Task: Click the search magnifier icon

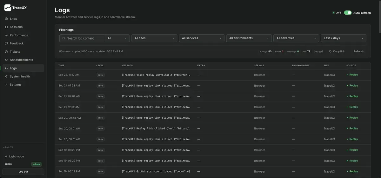Action: 64,38
